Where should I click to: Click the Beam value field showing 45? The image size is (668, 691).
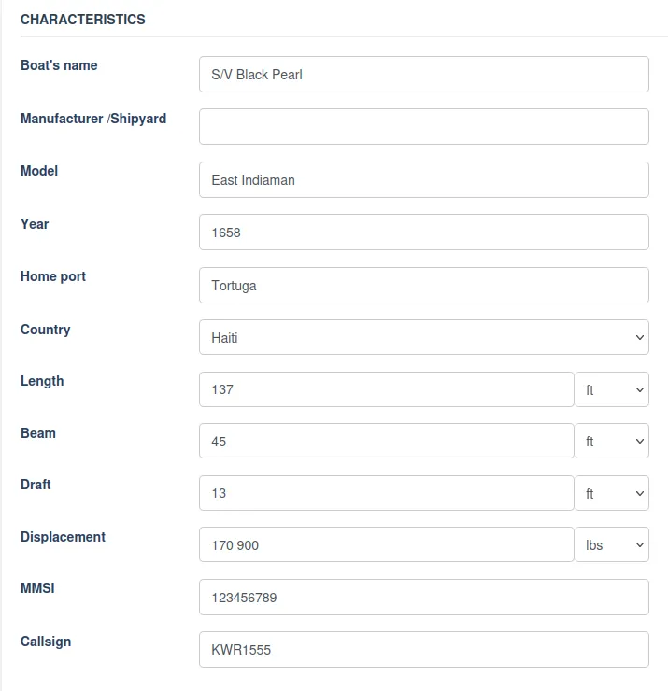386,441
